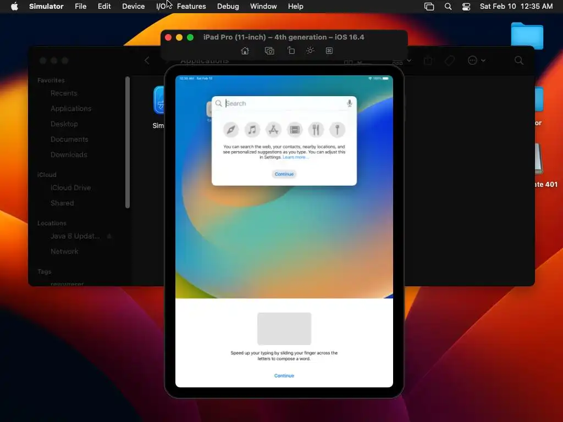Screen dimensions: 563x422
Task: Take a screenshot with the camera toolbar icon
Action: 269,51
